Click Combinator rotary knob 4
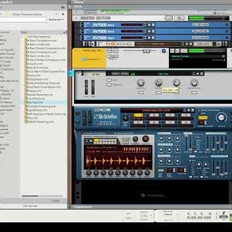232x232 pixels. (x=194, y=82)
